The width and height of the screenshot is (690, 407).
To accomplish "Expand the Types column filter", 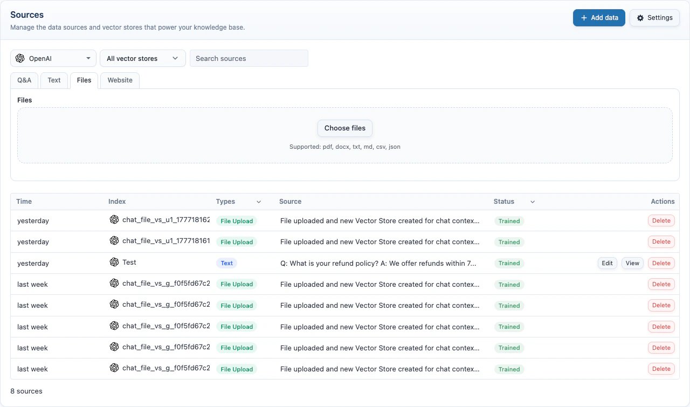I will pyautogui.click(x=258, y=201).
